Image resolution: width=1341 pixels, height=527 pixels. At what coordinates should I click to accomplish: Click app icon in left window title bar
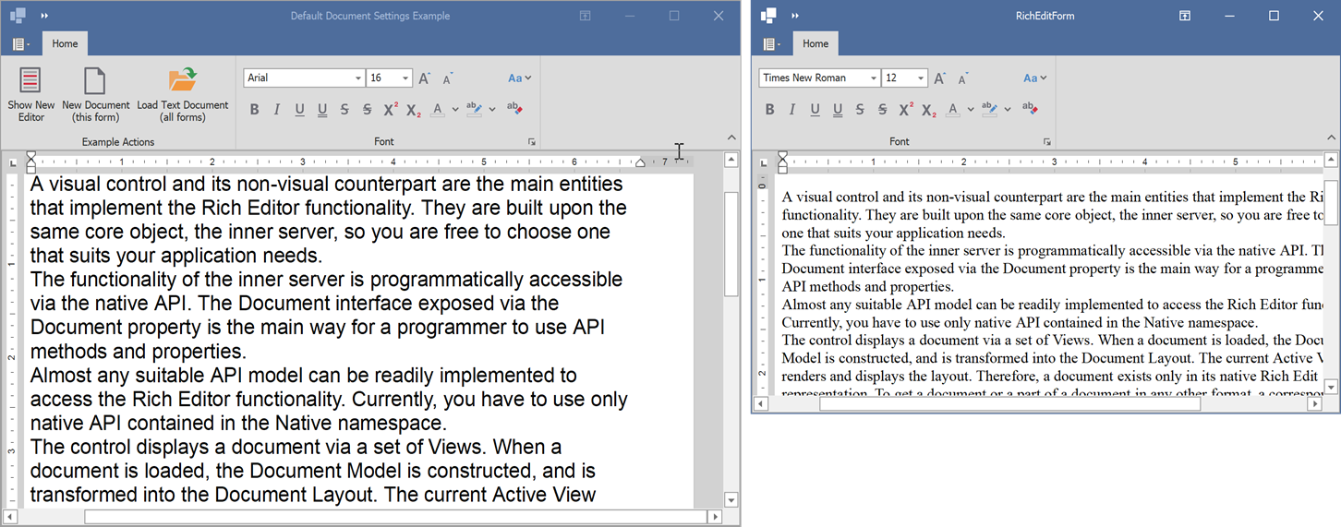point(18,16)
